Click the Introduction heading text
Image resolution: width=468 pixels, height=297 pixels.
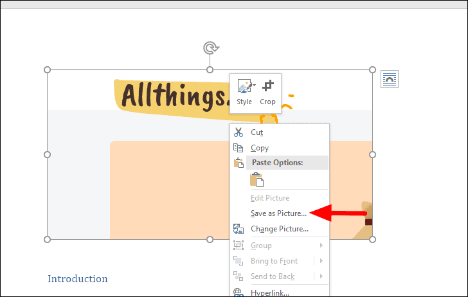78,278
